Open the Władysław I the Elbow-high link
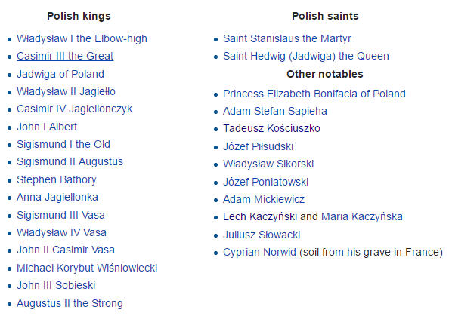 (82, 38)
